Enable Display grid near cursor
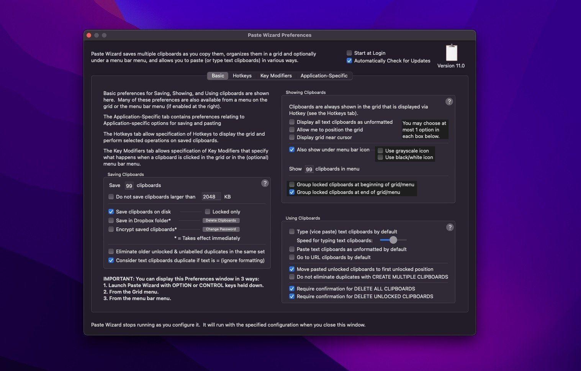Image resolution: width=581 pixels, height=371 pixels. click(292, 137)
